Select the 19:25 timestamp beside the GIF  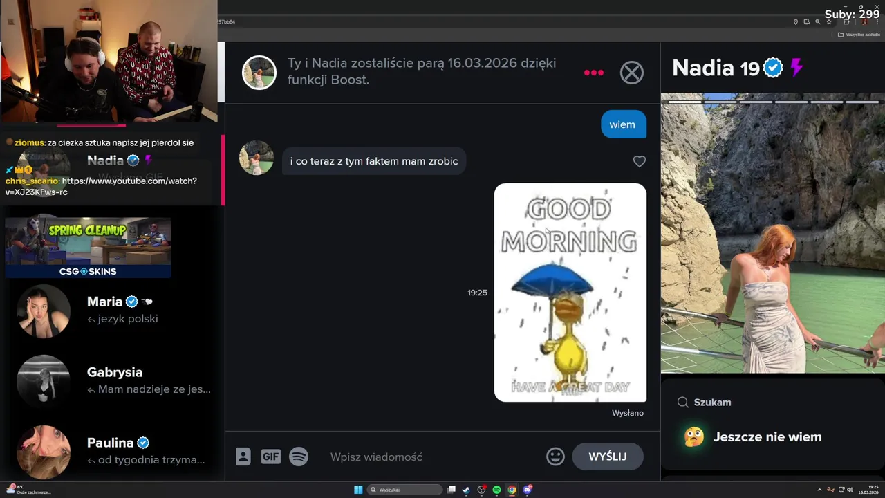click(x=477, y=293)
